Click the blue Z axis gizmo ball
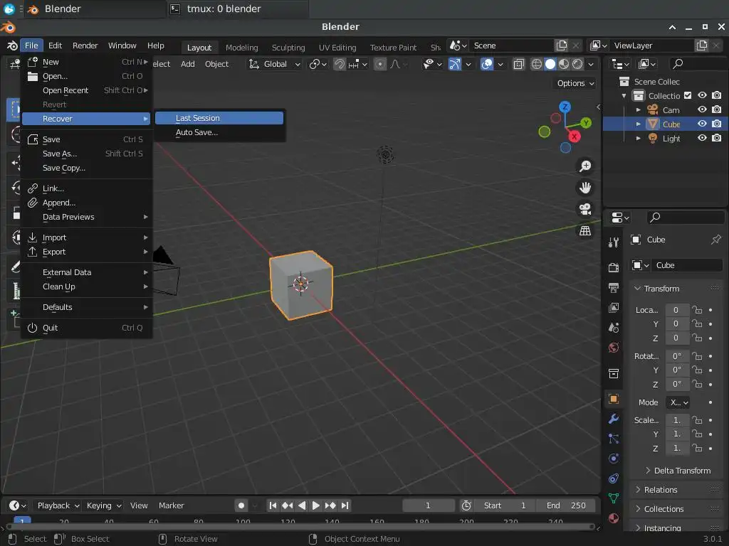Image resolution: width=729 pixels, height=546 pixels. (x=565, y=107)
